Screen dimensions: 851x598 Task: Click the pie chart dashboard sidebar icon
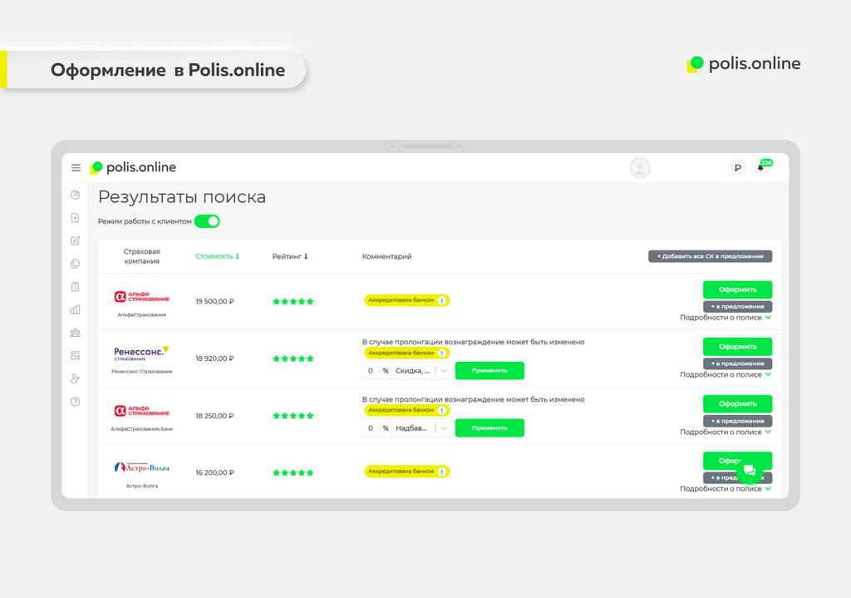(x=76, y=195)
